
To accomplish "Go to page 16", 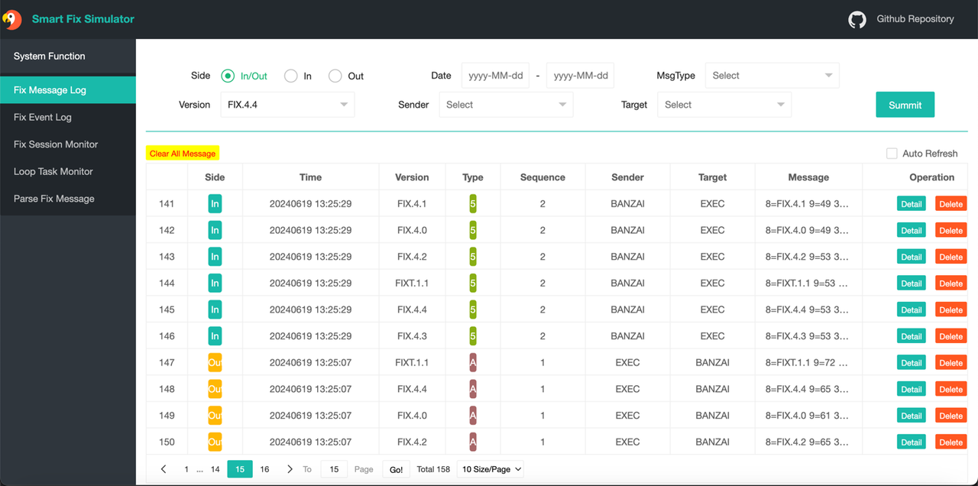I will click(x=264, y=469).
